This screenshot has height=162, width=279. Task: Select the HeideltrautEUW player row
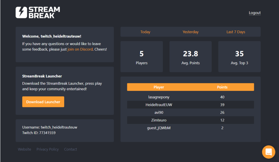[x=190, y=105]
